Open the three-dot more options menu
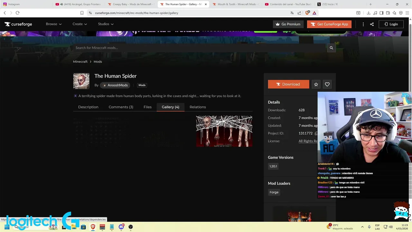Image resolution: width=412 pixels, height=232 pixels. (x=363, y=24)
